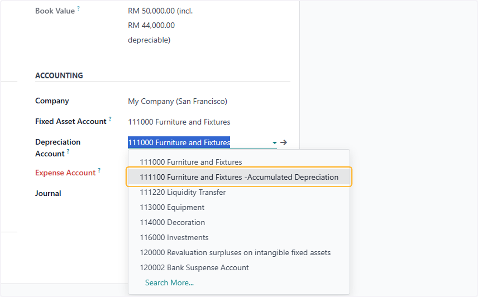This screenshot has width=478, height=297.
Task: Click the Fixed Asset Account label
Action: [x=71, y=121]
